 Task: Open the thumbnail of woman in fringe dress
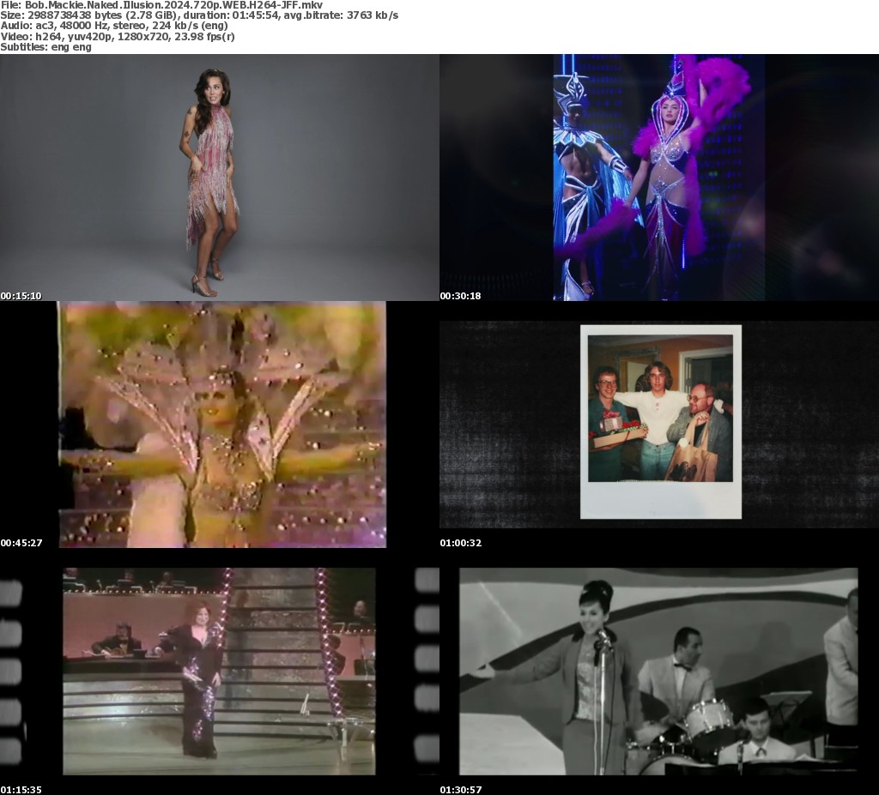tap(219, 178)
